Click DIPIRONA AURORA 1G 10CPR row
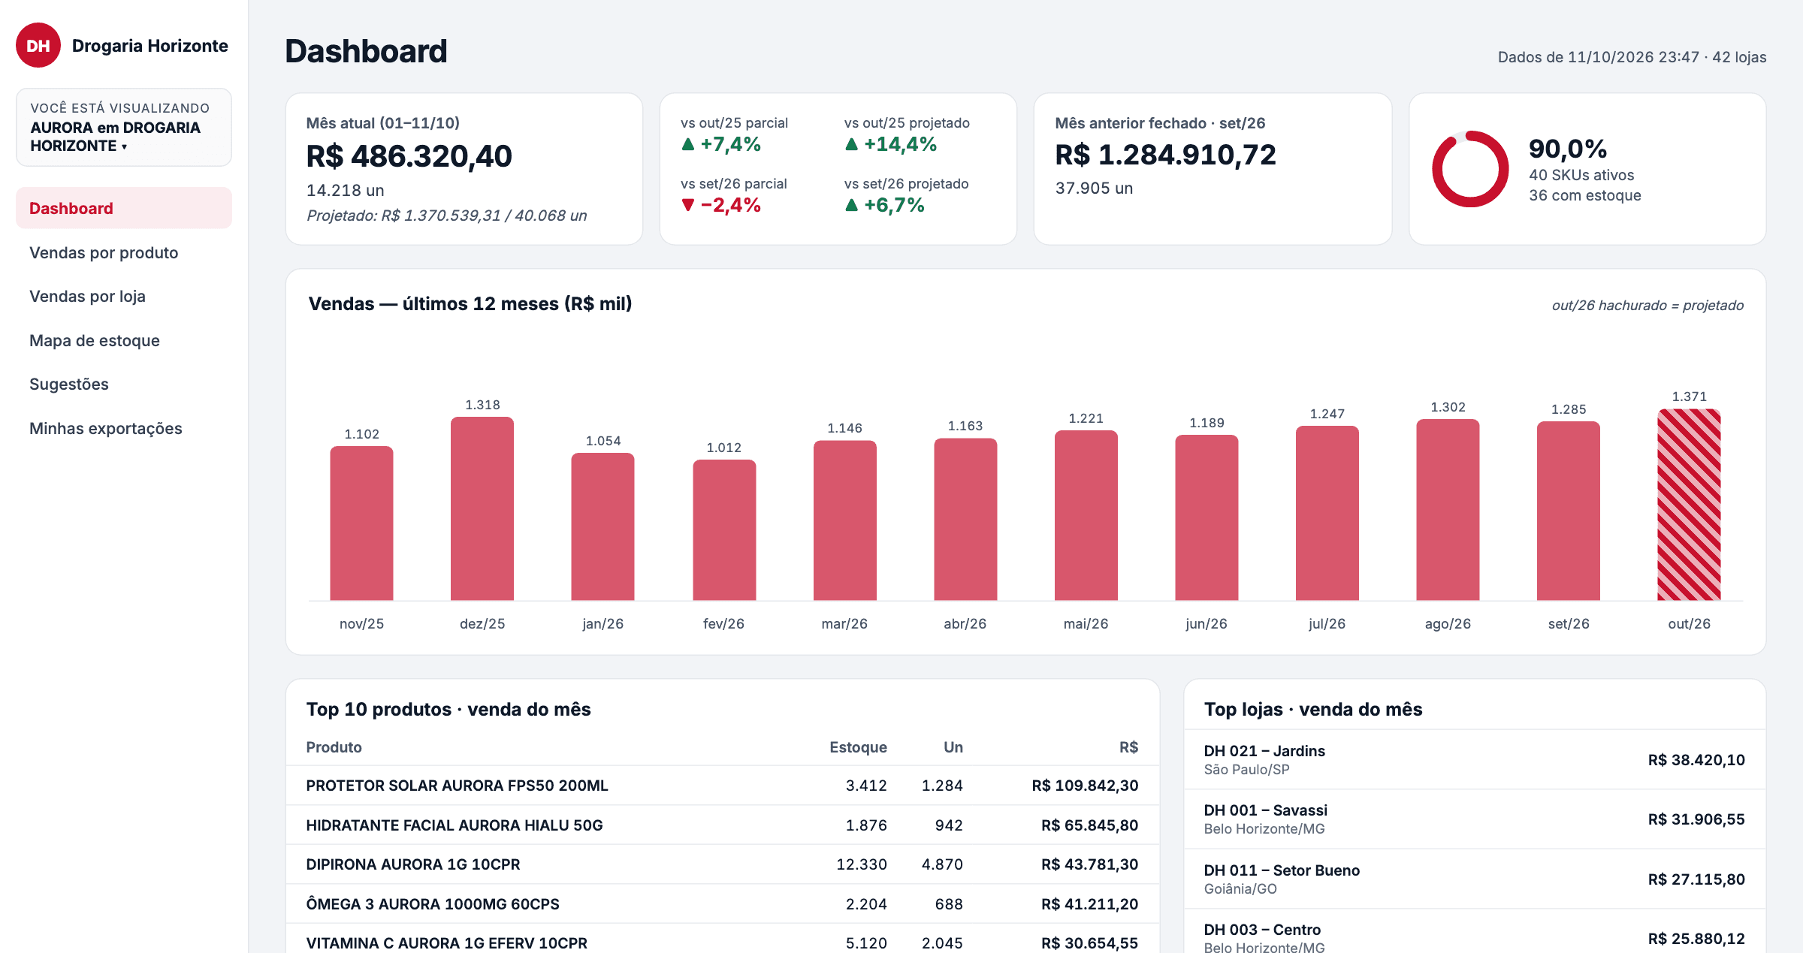This screenshot has height=953, width=1803. coord(723,864)
